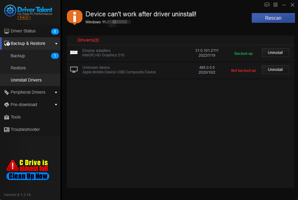Close the Driver Talent window
This screenshot has height=200, width=298.
tap(293, 5)
